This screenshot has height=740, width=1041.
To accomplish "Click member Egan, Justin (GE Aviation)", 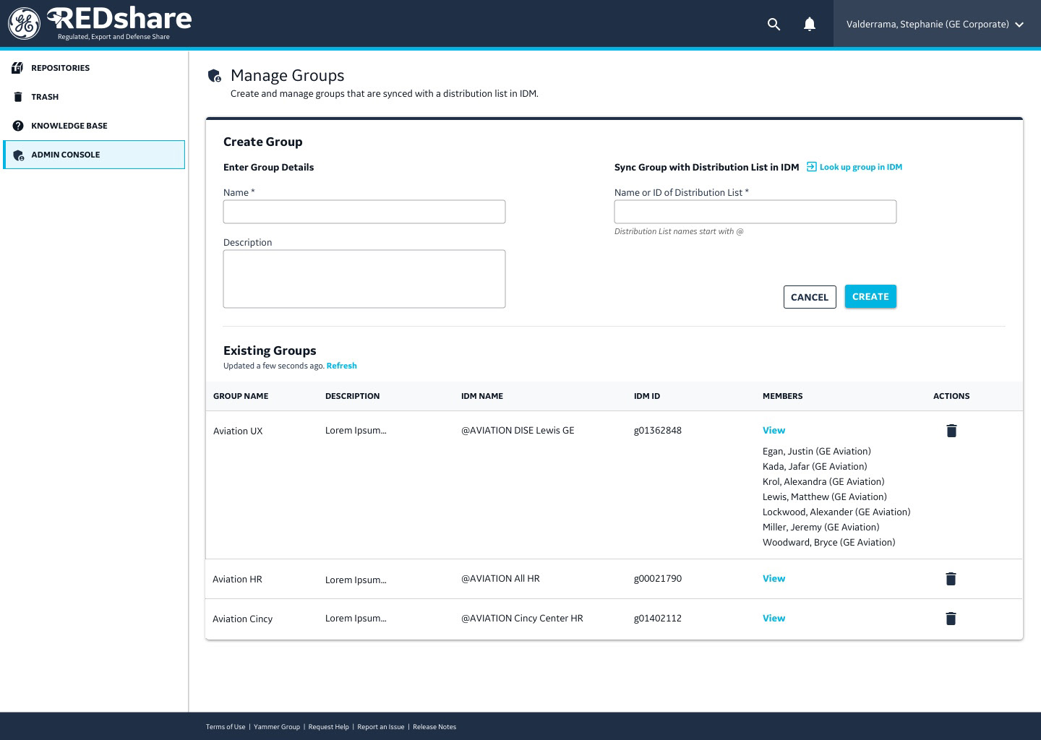I will coord(817,451).
